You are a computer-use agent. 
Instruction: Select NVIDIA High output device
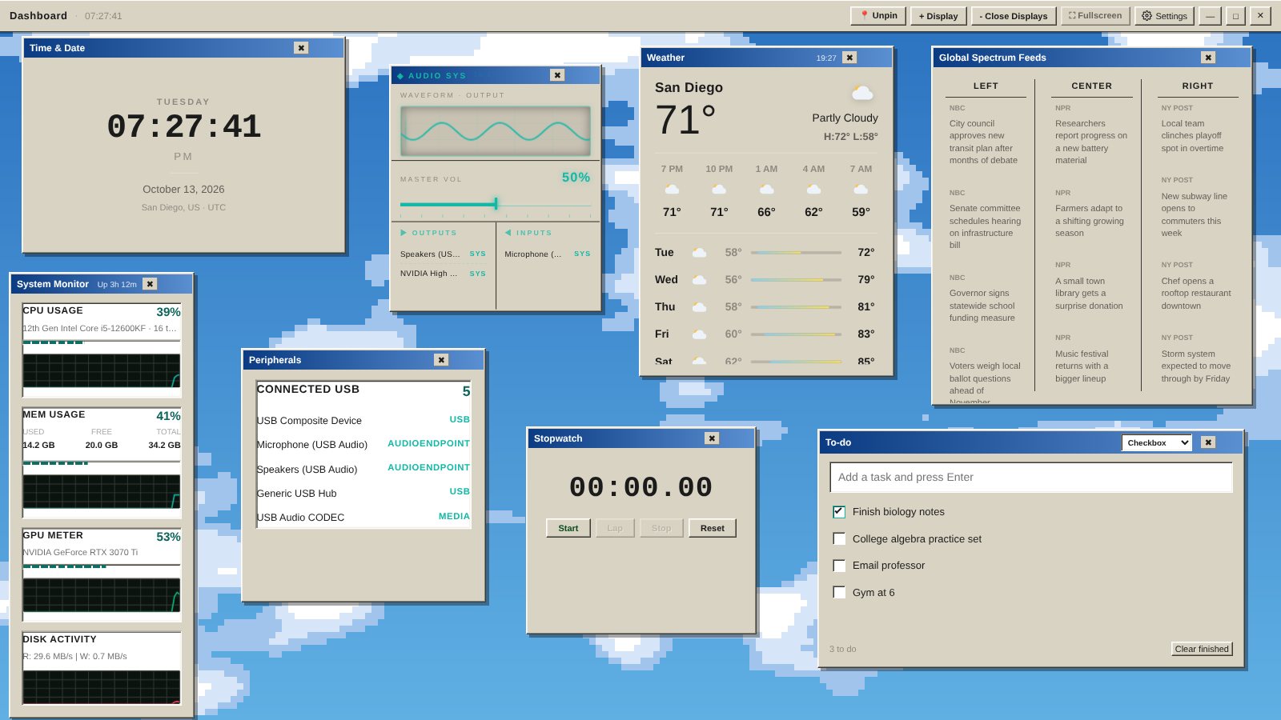[444, 274]
